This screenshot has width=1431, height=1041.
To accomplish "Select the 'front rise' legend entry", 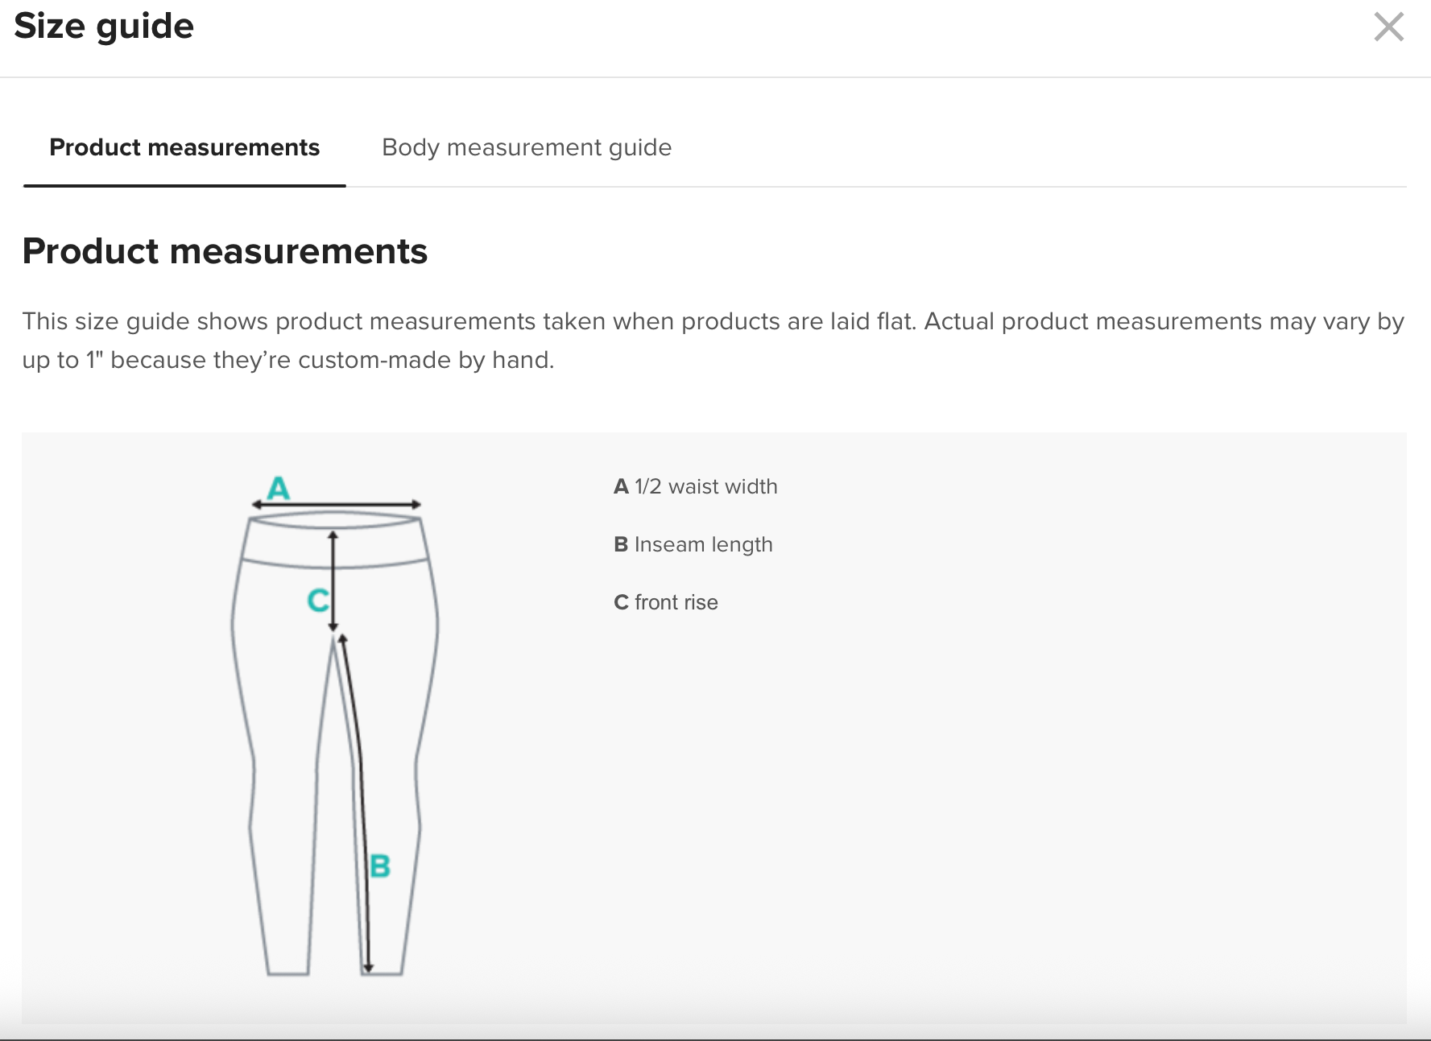I will point(666,602).
